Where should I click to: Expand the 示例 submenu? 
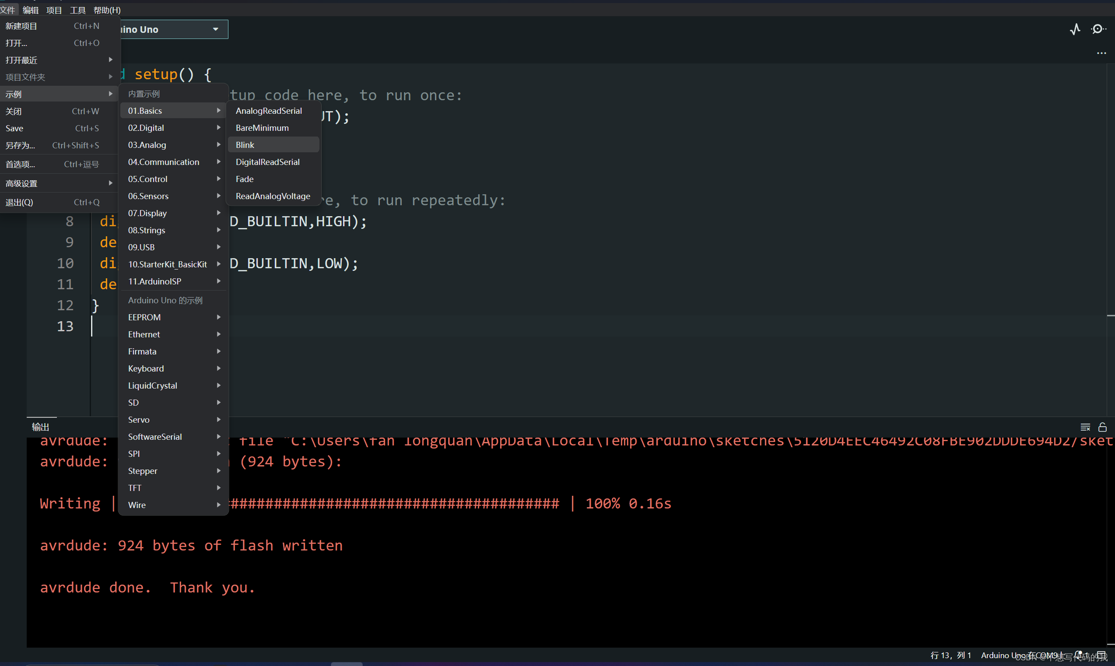59,94
